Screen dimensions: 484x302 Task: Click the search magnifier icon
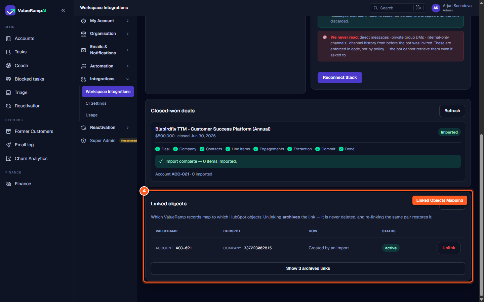click(376, 8)
